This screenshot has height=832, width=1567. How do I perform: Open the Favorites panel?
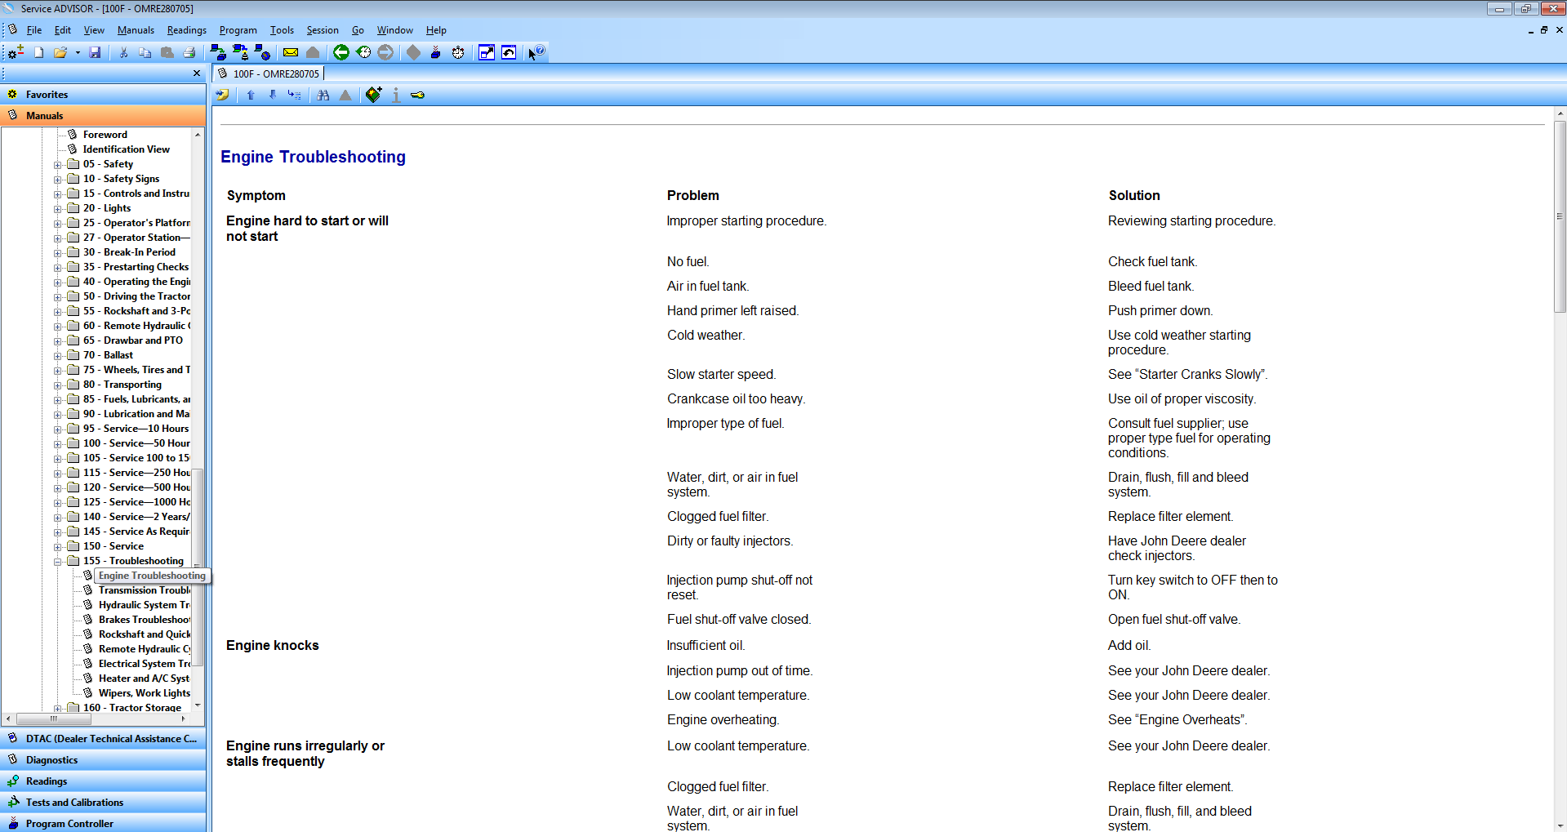pyautogui.click(x=103, y=95)
